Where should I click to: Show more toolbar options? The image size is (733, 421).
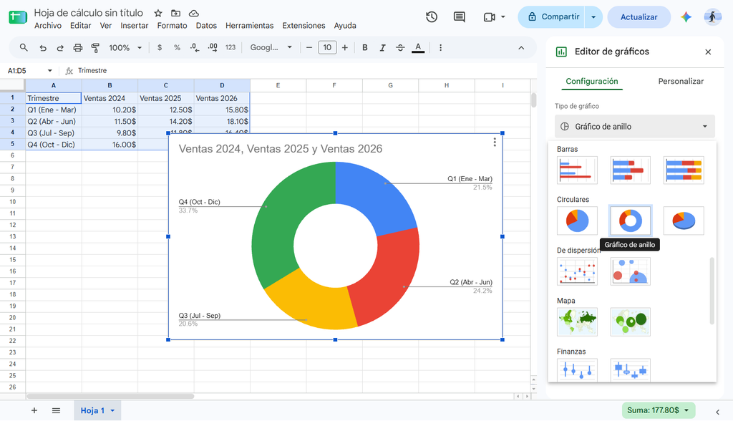(440, 48)
